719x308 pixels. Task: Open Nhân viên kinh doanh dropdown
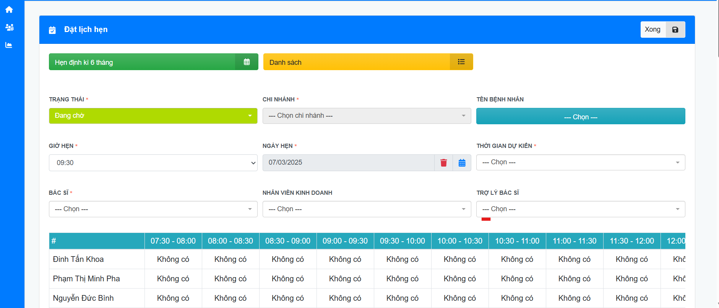(x=367, y=209)
